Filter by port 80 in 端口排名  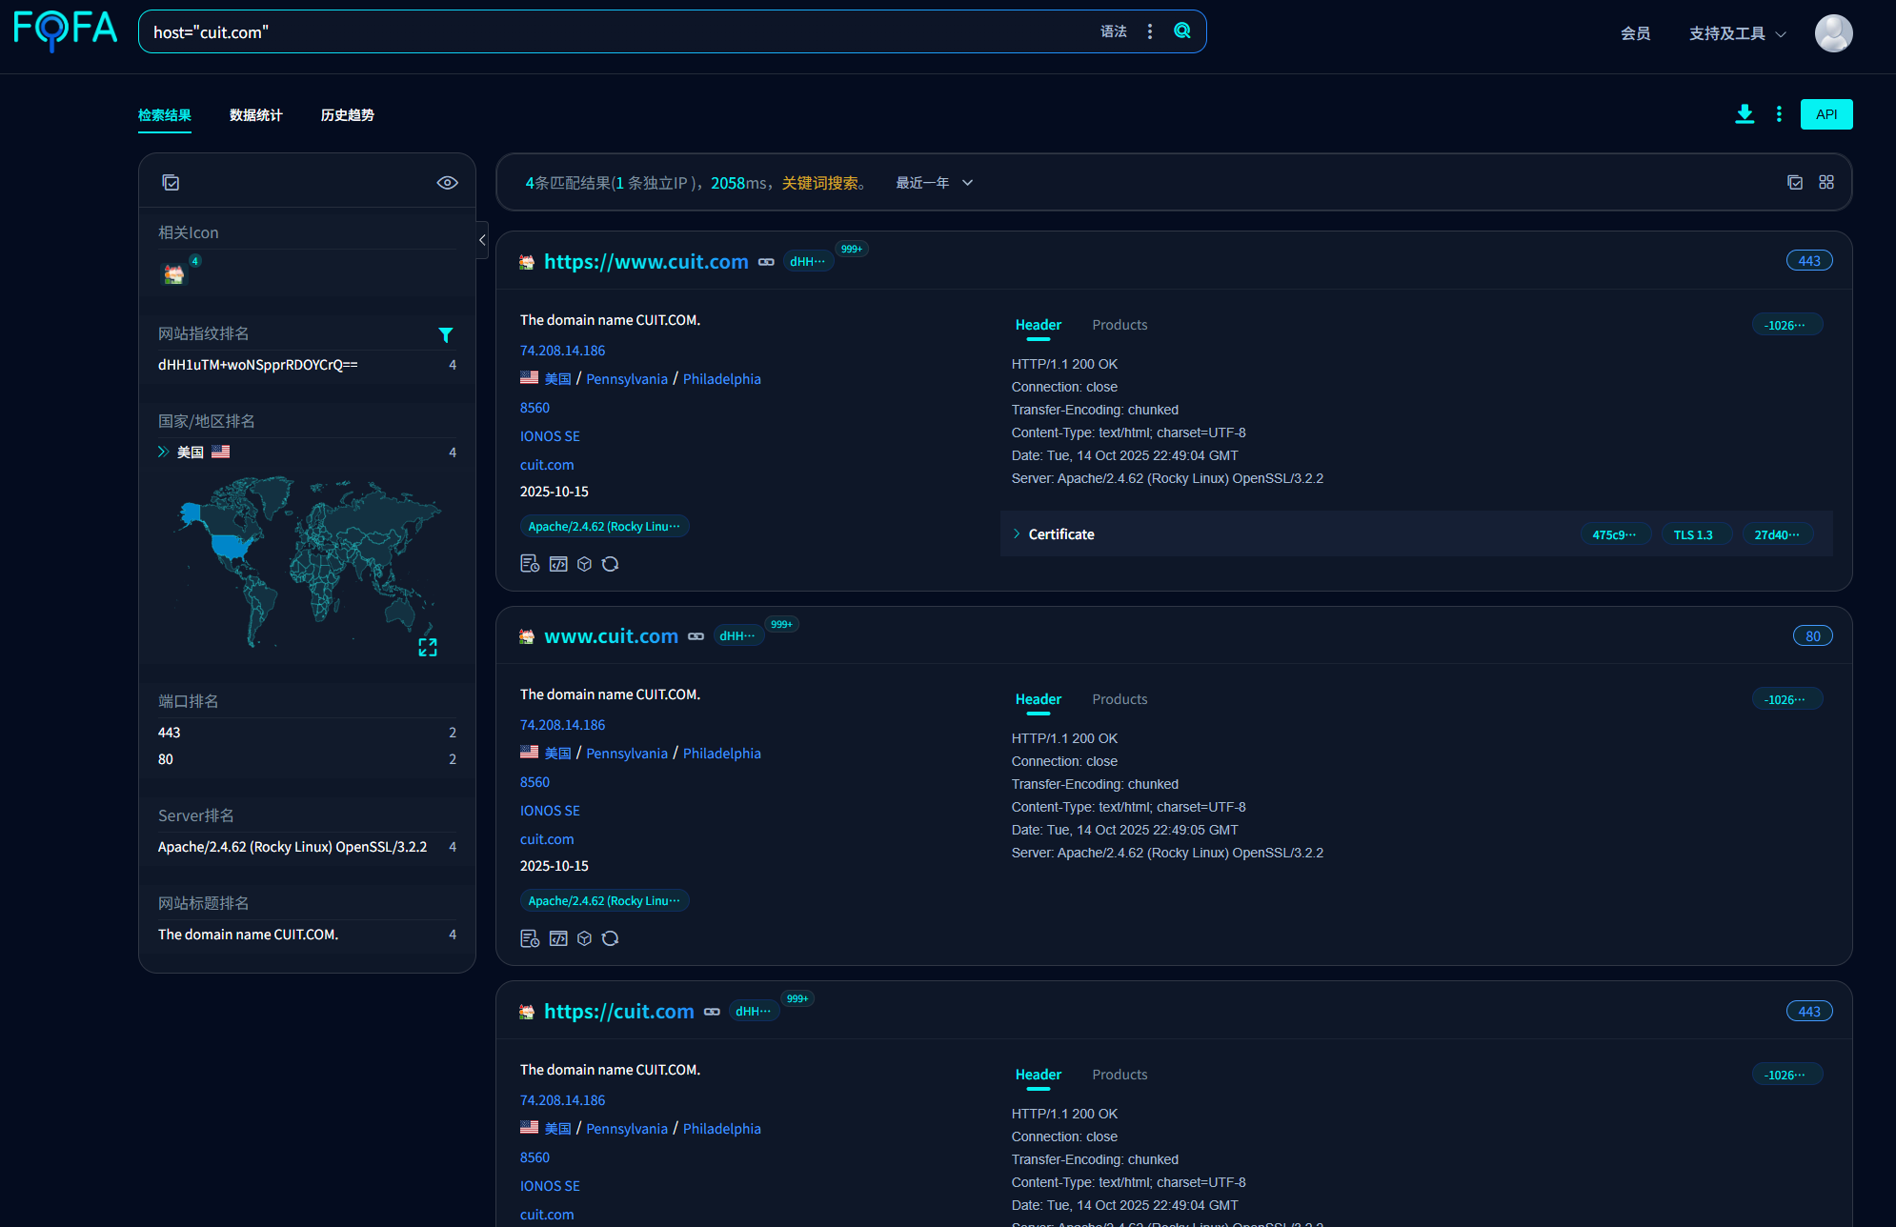coord(307,759)
